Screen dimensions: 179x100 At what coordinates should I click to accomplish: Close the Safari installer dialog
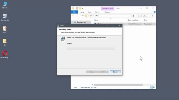tap(119, 26)
